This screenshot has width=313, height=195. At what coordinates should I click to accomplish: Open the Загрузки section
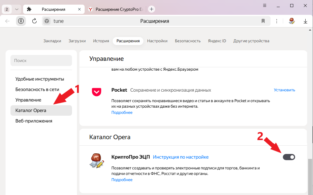click(x=77, y=41)
